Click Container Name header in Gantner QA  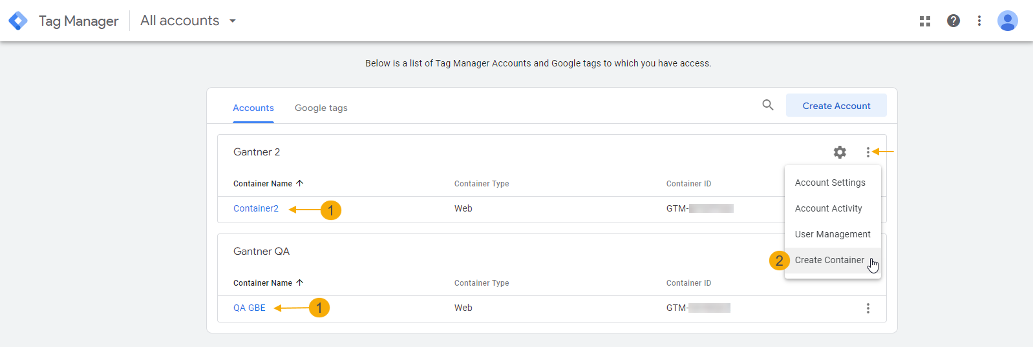point(263,283)
